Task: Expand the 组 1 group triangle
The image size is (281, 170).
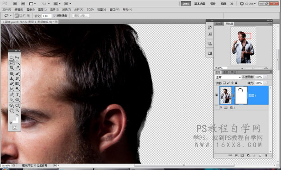Action: pyautogui.click(x=221, y=108)
